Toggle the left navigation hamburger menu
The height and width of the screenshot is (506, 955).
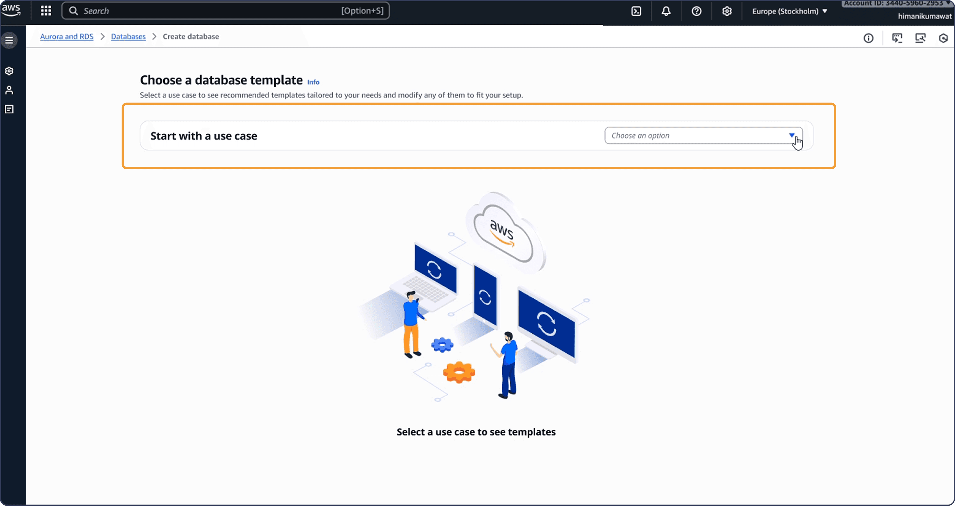(9, 40)
